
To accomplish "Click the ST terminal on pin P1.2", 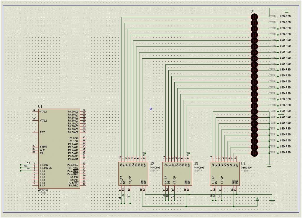I will [28, 169].
